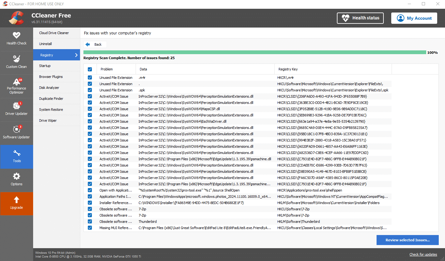
Task: Select the MapsCSP.dll data cell
Action: pyautogui.click(x=179, y=109)
